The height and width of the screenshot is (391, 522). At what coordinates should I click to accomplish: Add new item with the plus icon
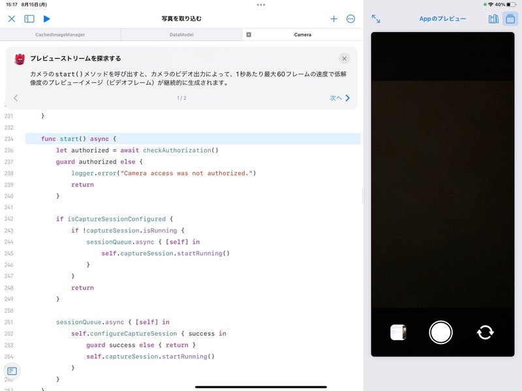point(333,19)
